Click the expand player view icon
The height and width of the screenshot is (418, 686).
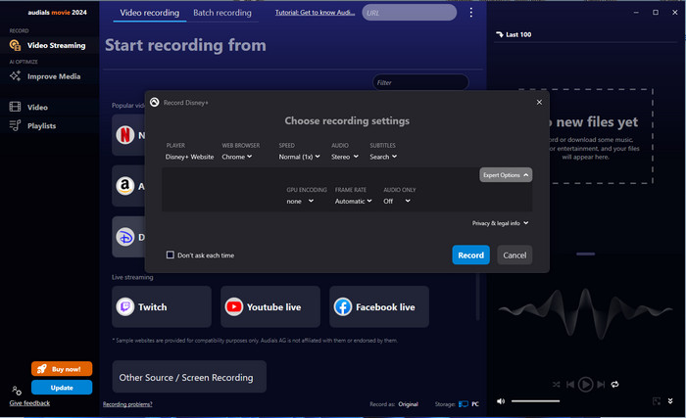657,401
